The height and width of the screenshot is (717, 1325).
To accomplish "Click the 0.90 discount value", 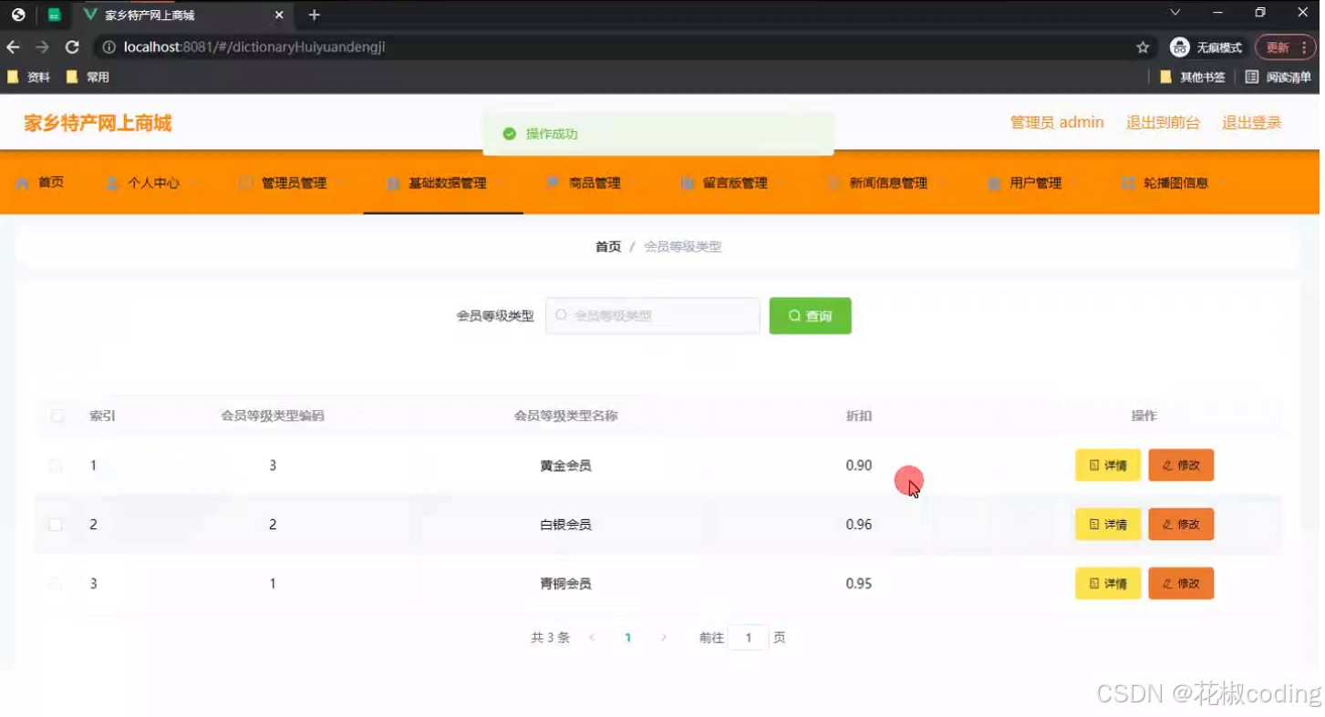I will [x=859, y=466].
